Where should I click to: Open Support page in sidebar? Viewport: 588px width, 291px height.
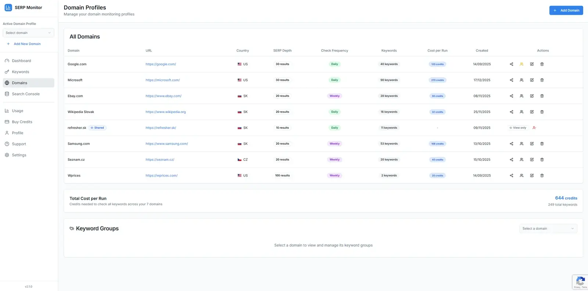(x=29, y=144)
